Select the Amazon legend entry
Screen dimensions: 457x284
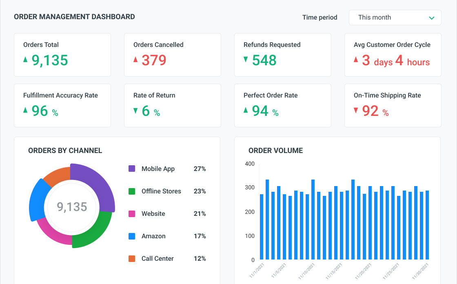(x=153, y=236)
